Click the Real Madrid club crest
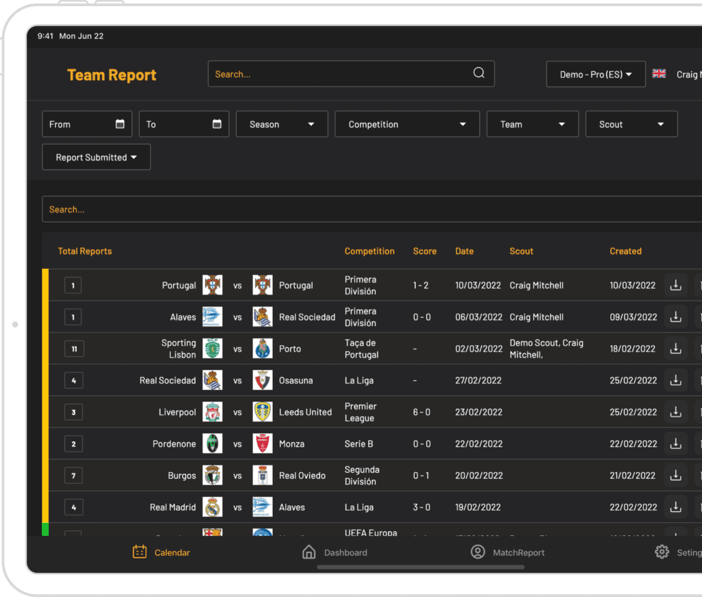Image resolution: width=702 pixels, height=597 pixels. coord(213,508)
